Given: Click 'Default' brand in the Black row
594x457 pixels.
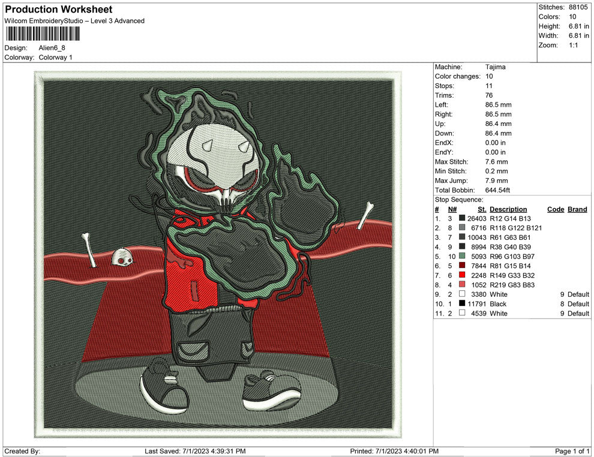Looking at the screenshot, I should [x=578, y=303].
